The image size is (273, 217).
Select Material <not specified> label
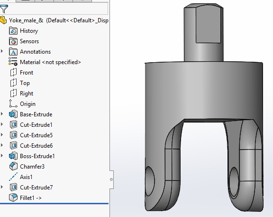(50, 62)
